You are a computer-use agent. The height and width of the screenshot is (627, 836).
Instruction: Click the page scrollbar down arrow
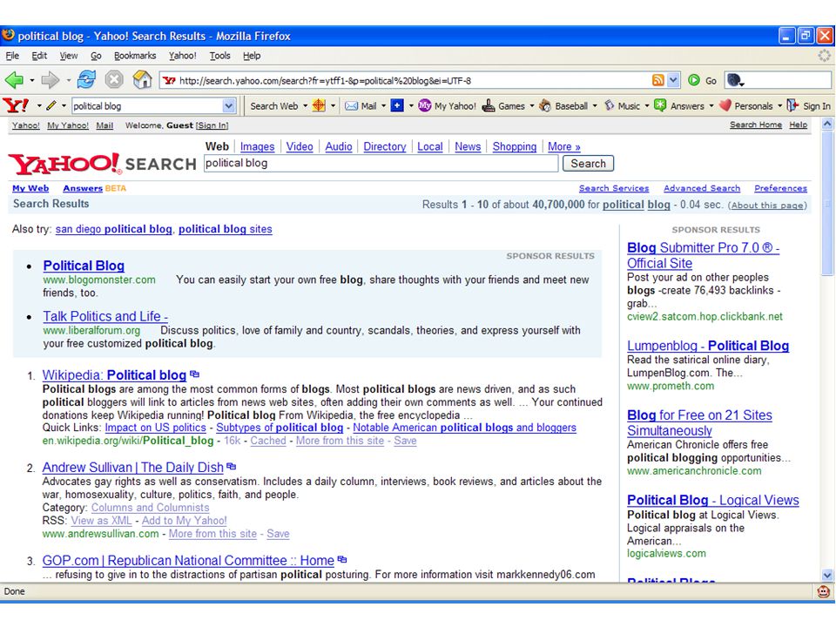point(827,575)
